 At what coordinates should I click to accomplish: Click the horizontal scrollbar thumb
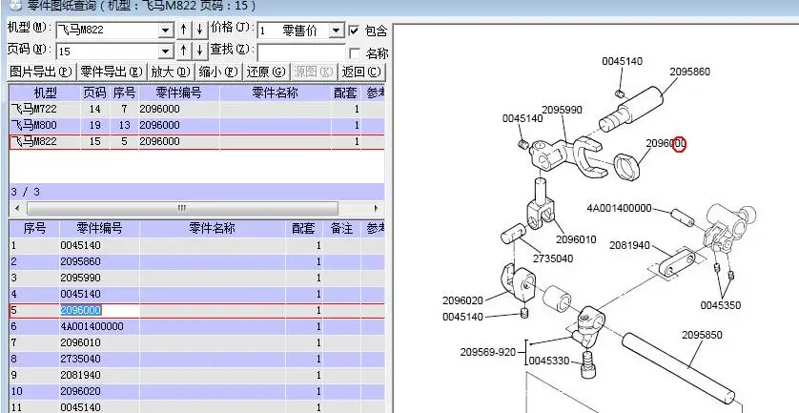click(x=182, y=208)
